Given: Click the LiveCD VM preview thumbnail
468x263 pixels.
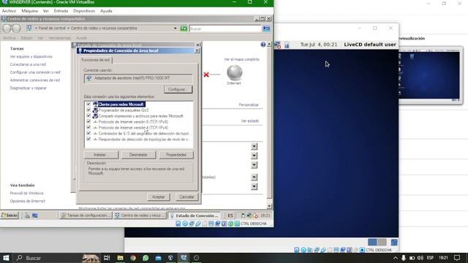Looking at the screenshot, I should pyautogui.click(x=430, y=75).
